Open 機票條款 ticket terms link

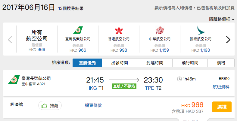93,105
